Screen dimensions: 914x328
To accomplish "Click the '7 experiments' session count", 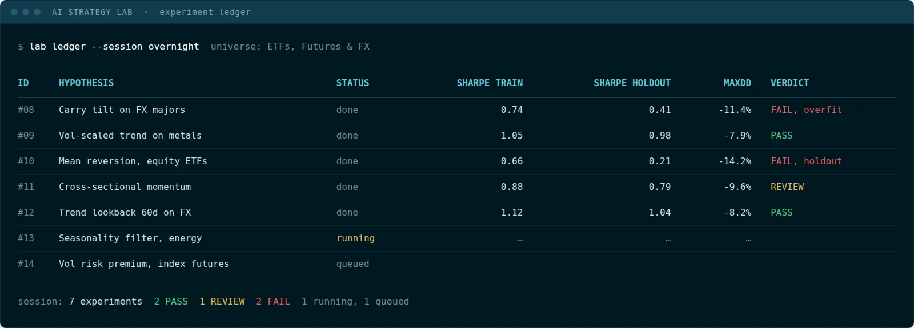I will 106,302.
